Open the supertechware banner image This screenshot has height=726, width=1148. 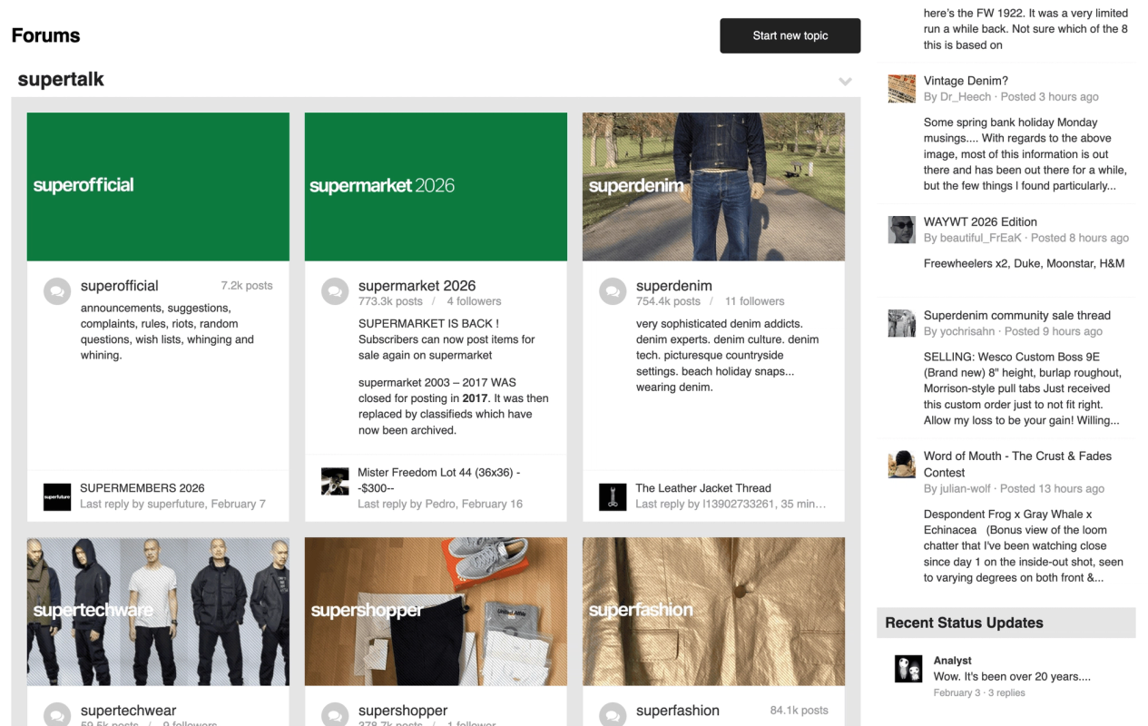pos(158,612)
